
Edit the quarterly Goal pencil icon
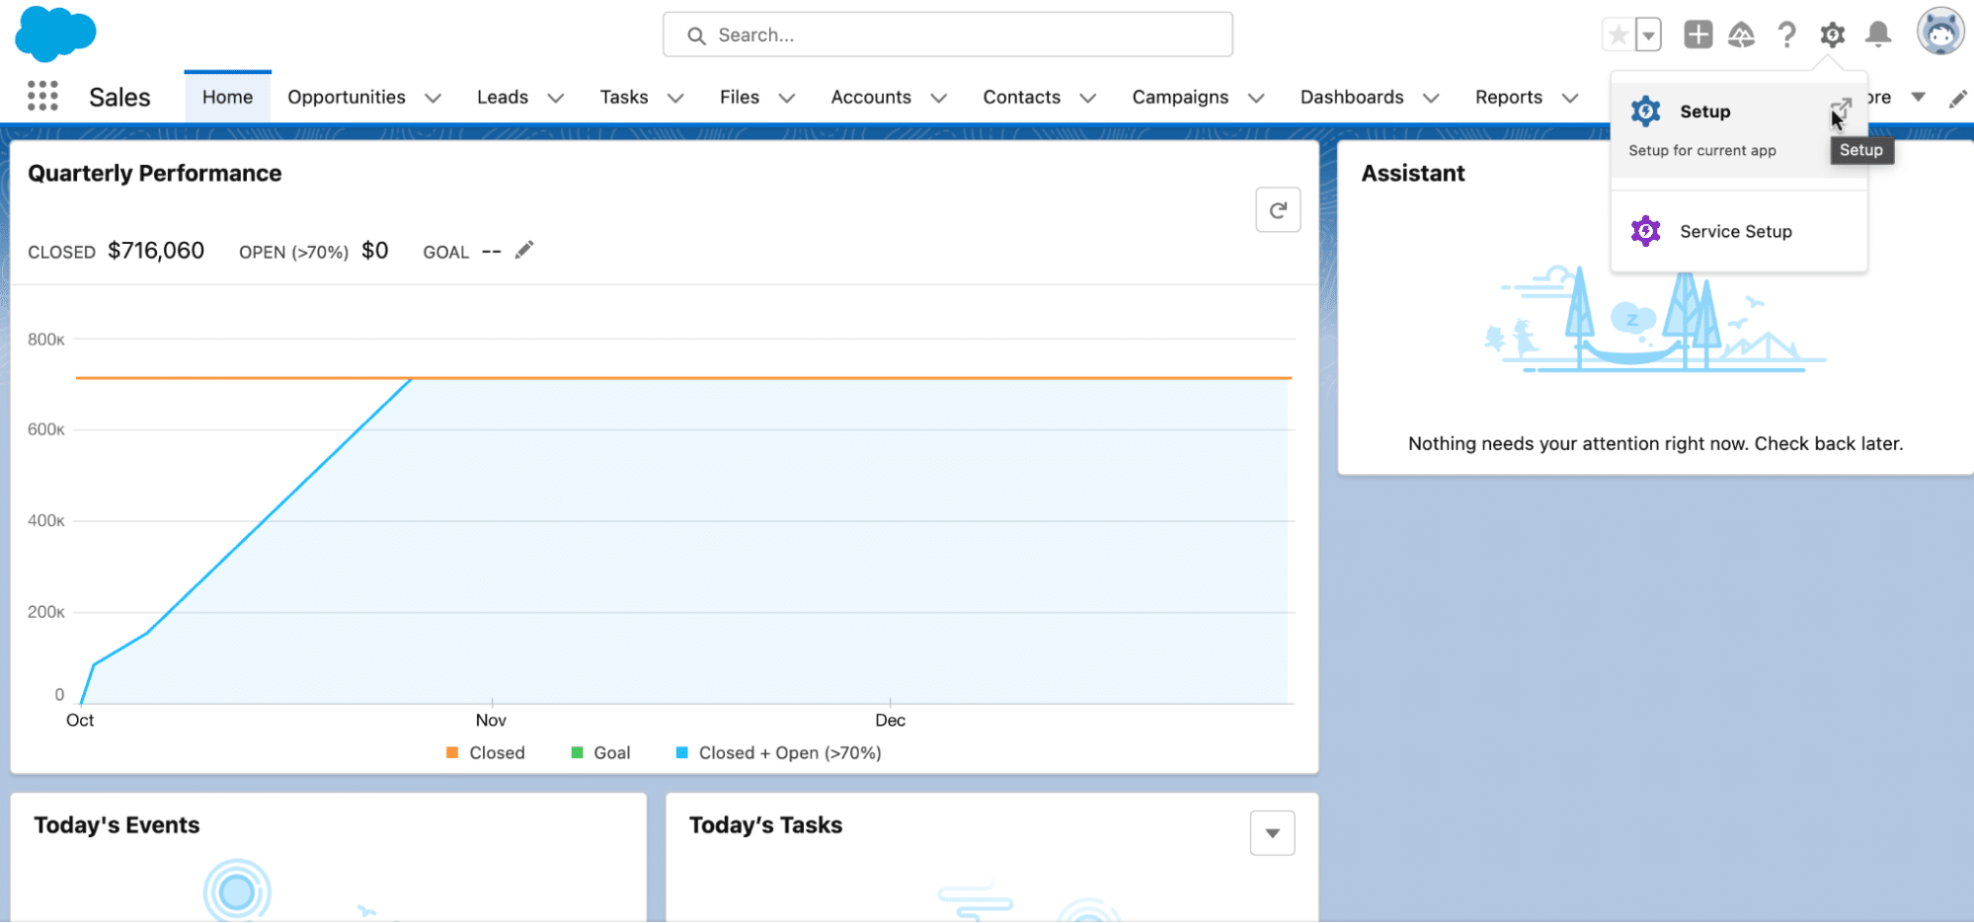(524, 250)
